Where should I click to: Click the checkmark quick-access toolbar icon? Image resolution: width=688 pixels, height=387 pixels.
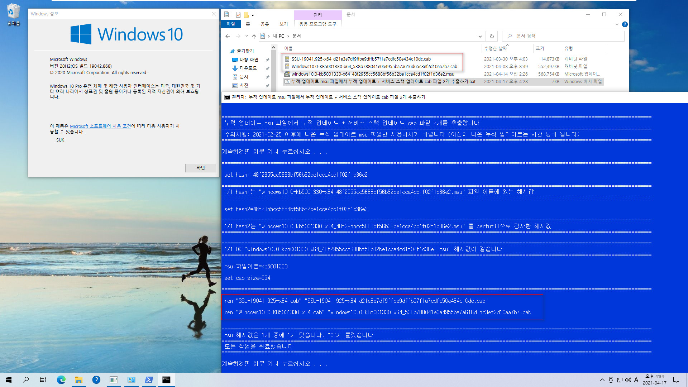[238, 15]
